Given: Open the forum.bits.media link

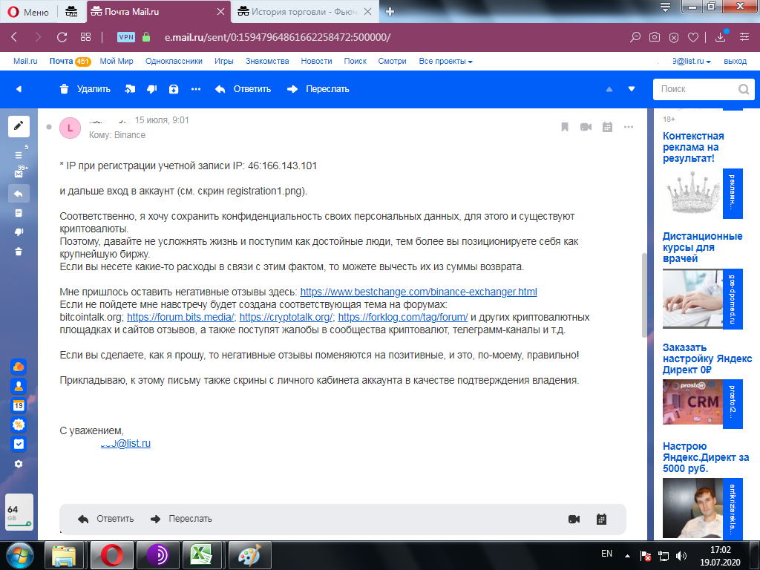Looking at the screenshot, I should tap(180, 317).
